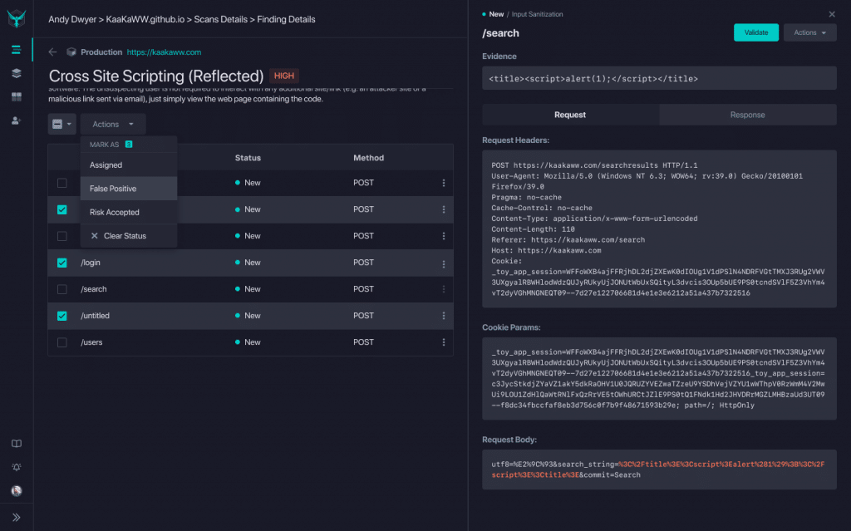Screen dimensions: 851x531
Task: Click the owl logo icon in sidebar
Action: tap(17, 18)
